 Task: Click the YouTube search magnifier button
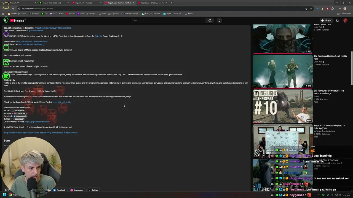tap(210, 20)
